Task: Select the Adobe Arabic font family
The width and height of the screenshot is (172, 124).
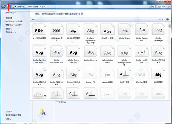Action: point(125,29)
